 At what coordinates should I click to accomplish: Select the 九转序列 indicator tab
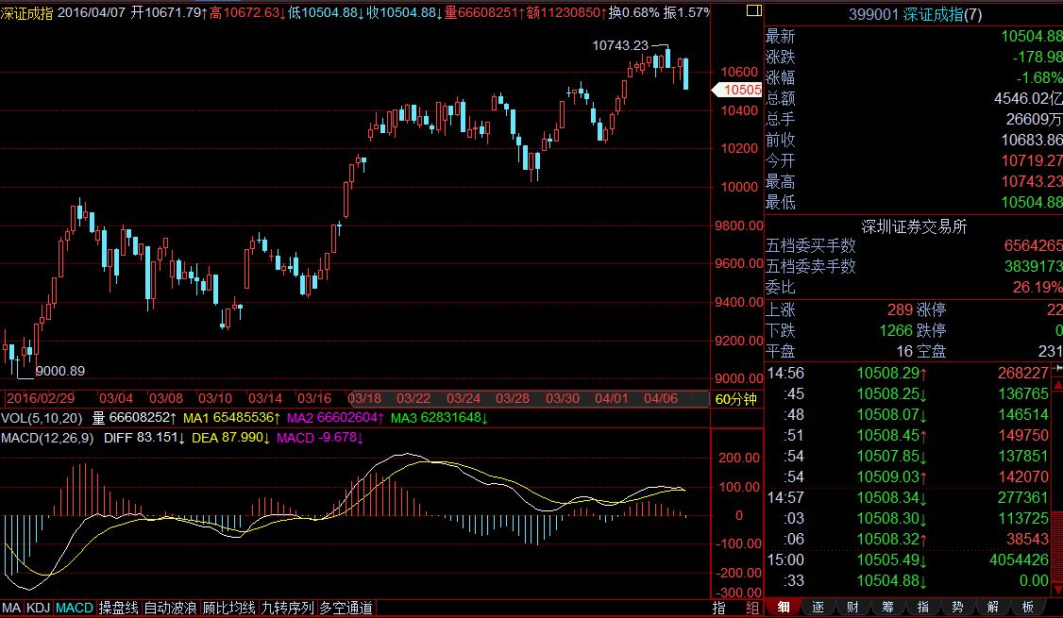point(288,608)
